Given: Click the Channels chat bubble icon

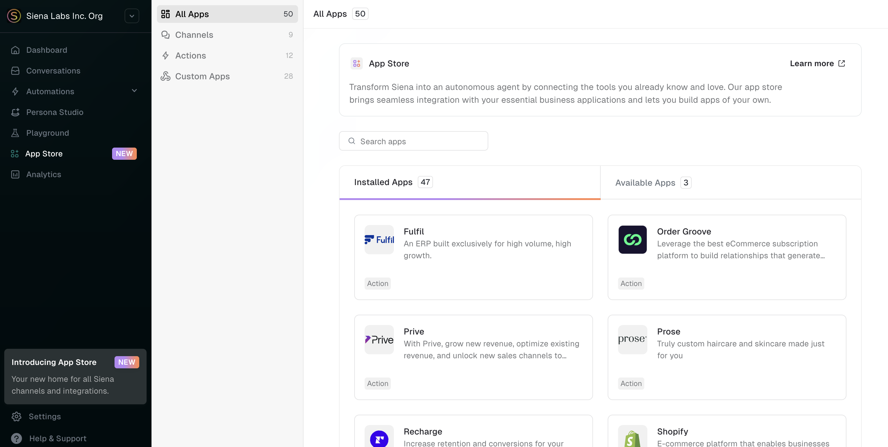Looking at the screenshot, I should point(166,35).
